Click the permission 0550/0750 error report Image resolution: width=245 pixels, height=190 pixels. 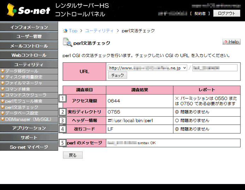click(x=206, y=101)
